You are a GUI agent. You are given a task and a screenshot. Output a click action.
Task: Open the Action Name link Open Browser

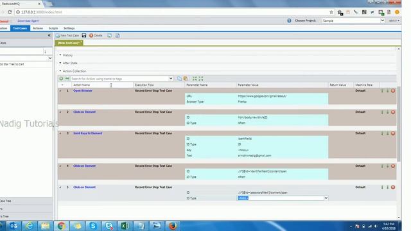[83, 90]
